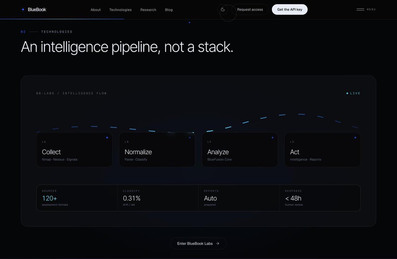Visit the Blog nav link
The width and height of the screenshot is (397, 259).
click(169, 10)
